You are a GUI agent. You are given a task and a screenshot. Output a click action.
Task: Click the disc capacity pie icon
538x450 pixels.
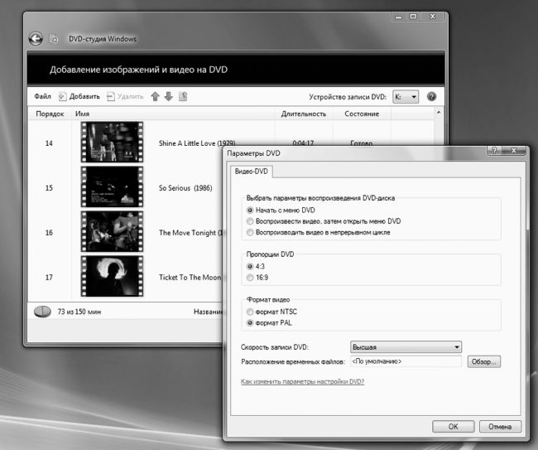[x=42, y=312]
